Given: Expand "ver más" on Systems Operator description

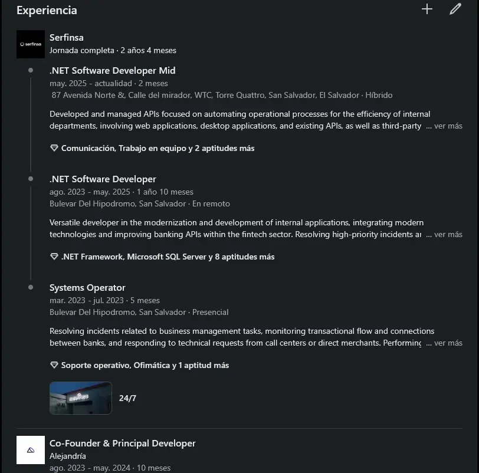Looking at the screenshot, I should [450, 343].
